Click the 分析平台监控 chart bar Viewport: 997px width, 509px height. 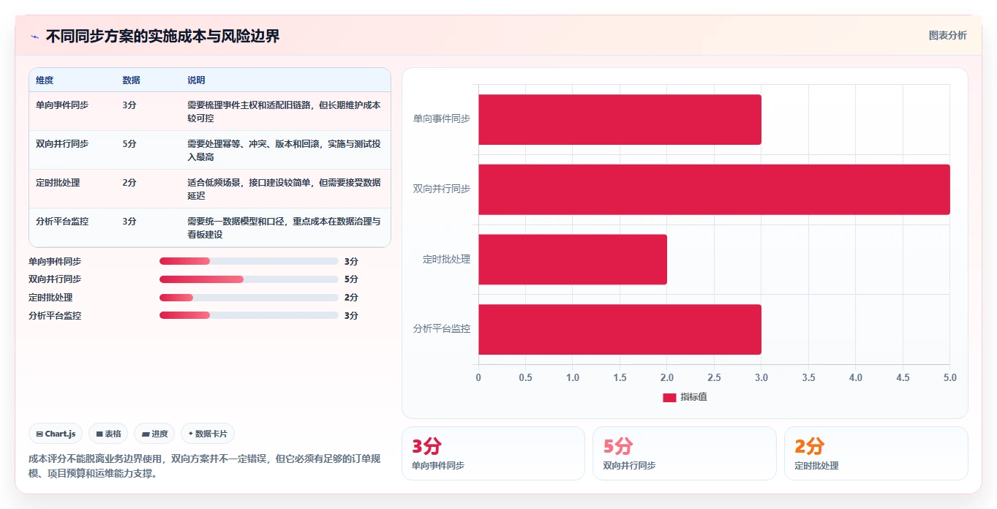click(x=620, y=330)
